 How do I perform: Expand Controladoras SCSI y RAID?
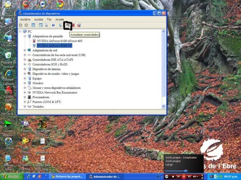(25, 64)
